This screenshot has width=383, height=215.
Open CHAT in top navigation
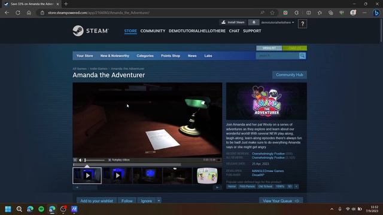coord(234,31)
